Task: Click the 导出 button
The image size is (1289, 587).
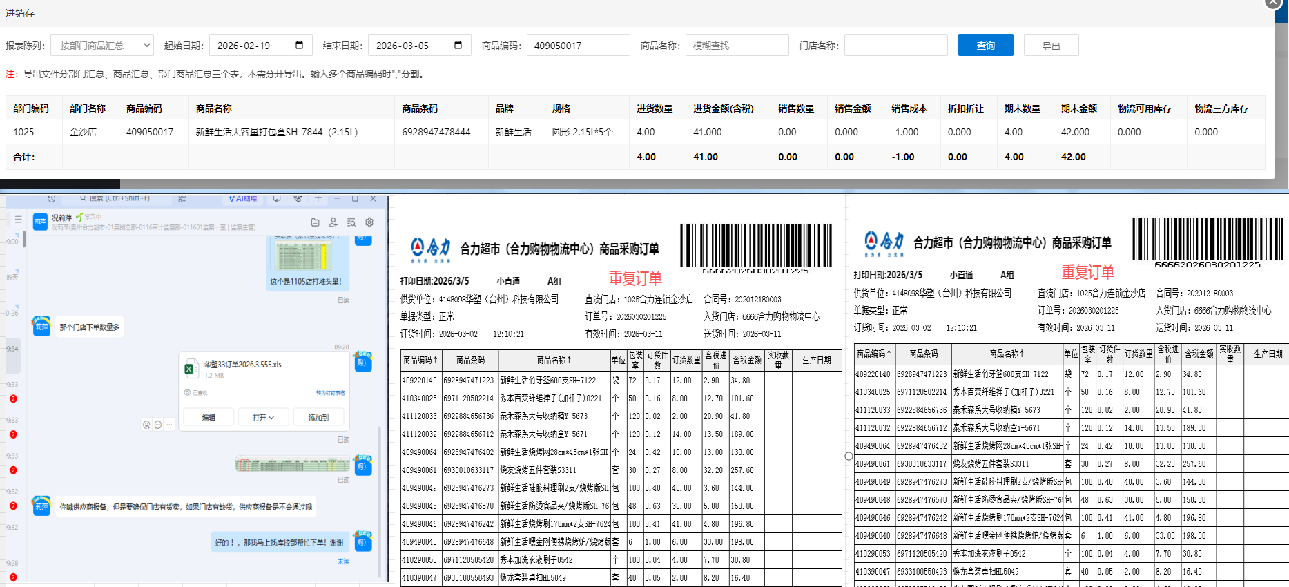Action: (x=1051, y=46)
